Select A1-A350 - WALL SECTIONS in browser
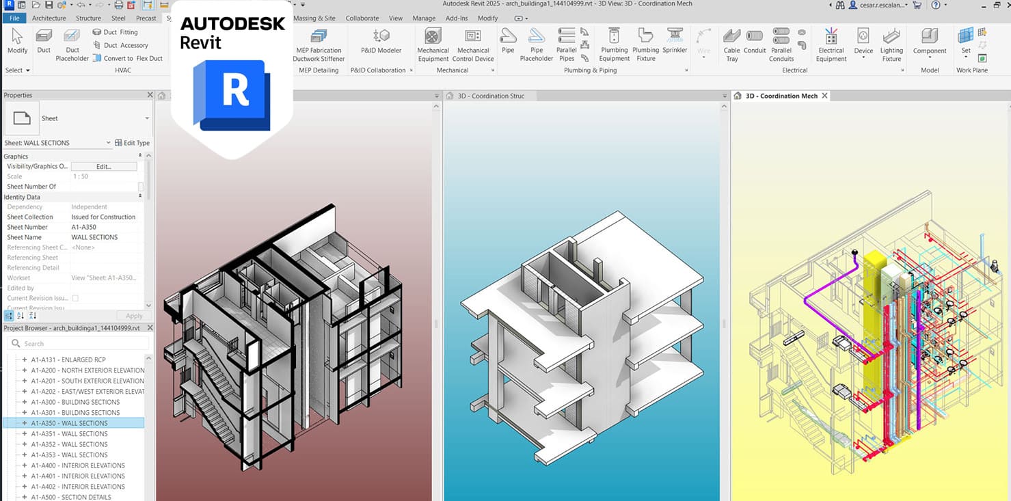Image resolution: width=1011 pixels, height=501 pixels. (69, 423)
